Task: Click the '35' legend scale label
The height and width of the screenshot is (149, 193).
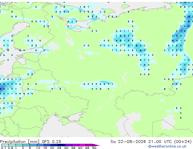Action: [x=73, y=148]
